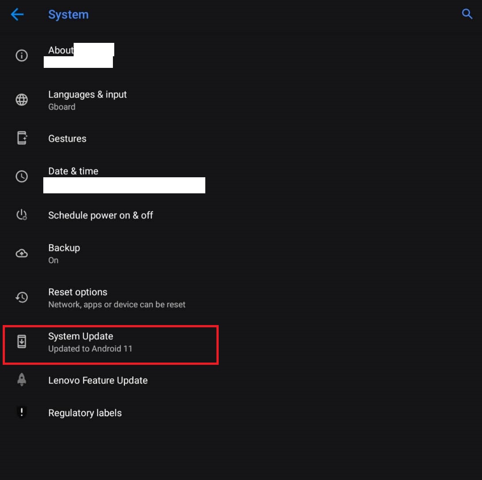This screenshot has height=480, width=482.
Task: Open the search magnifier icon
Action: (467, 14)
